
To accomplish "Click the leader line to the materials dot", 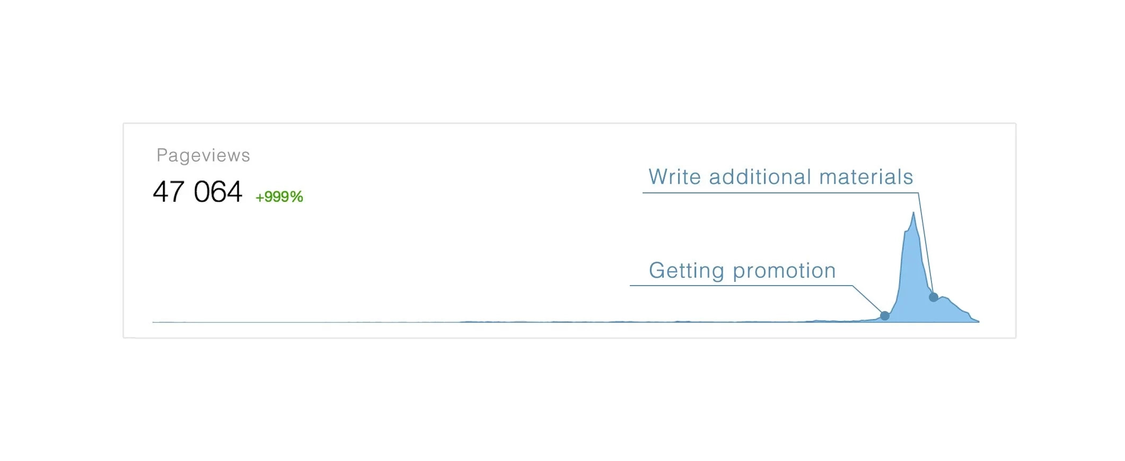I will tap(926, 243).
